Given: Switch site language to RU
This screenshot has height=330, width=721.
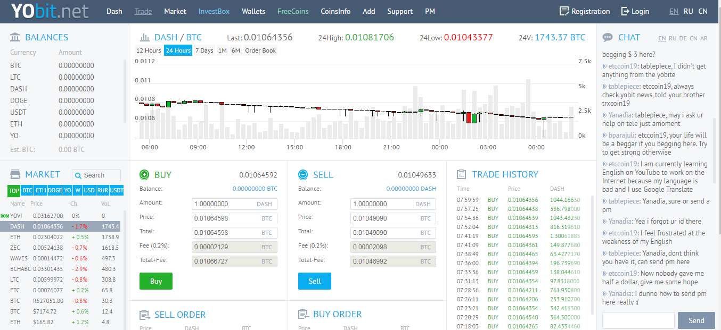Looking at the screenshot, I should [689, 11].
